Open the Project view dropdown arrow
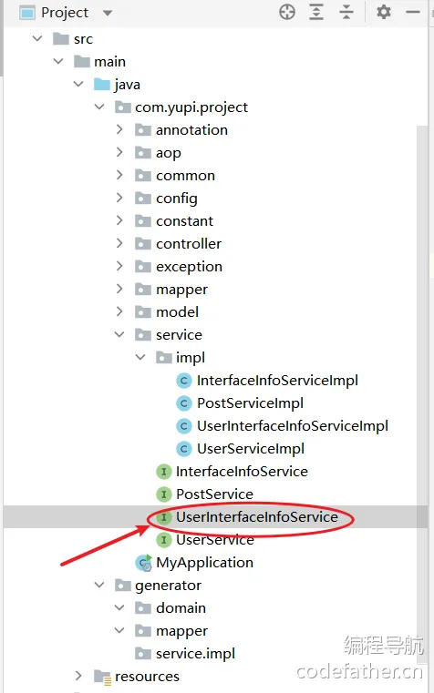 (x=107, y=13)
